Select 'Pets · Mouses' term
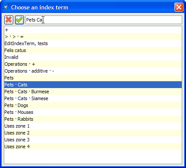186x168 pixels. [93, 112]
